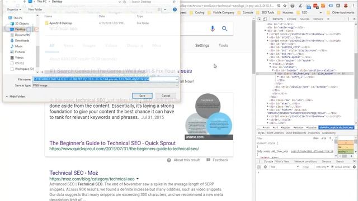358x201 pixels.
Task: Open Beginner's Guide to Technical SEO link
Action: (112, 143)
